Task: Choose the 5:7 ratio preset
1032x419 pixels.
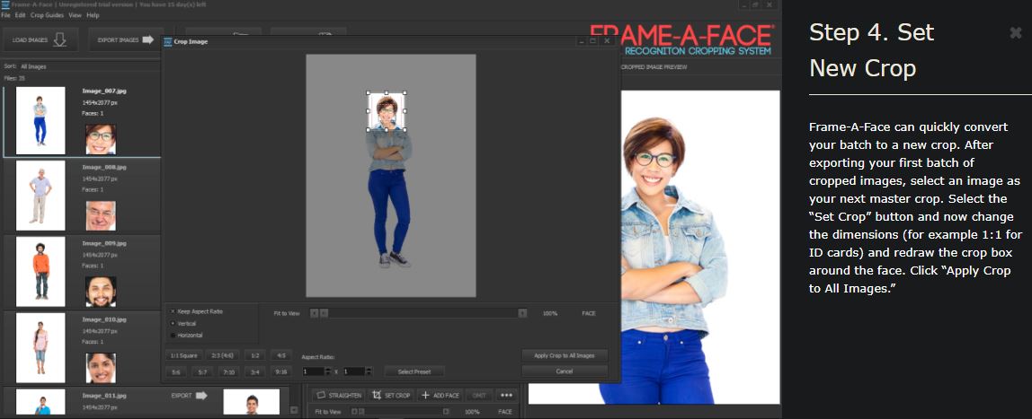Action: point(203,371)
